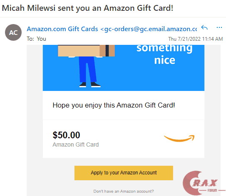The width and height of the screenshot is (226, 196).
Task: Click the cardboard box in the banner
Action: (x=86, y=51)
